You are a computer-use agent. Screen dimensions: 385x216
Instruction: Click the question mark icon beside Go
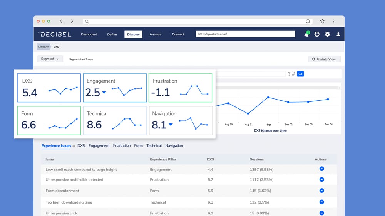(x=289, y=74)
